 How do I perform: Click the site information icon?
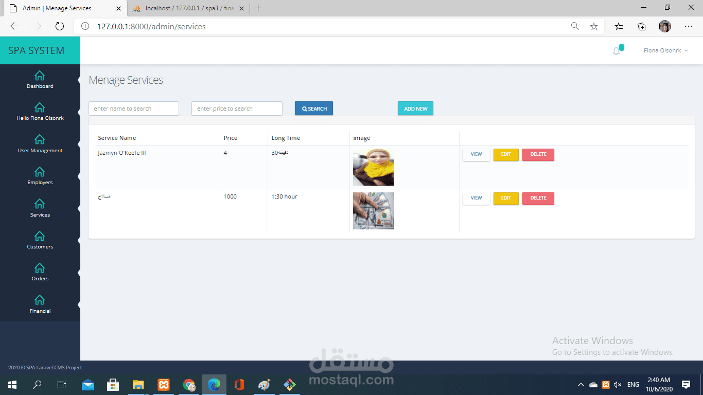(x=85, y=26)
